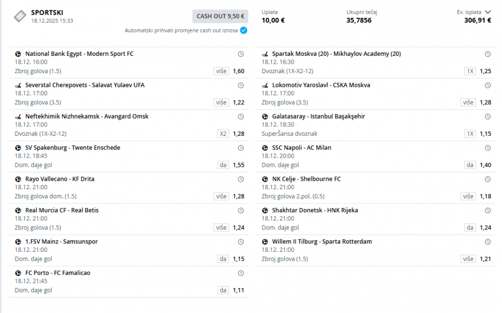Image resolution: width=502 pixels, height=313 pixels.
Task: Expand the Ev. isplata chevron
Action: click(x=488, y=12)
